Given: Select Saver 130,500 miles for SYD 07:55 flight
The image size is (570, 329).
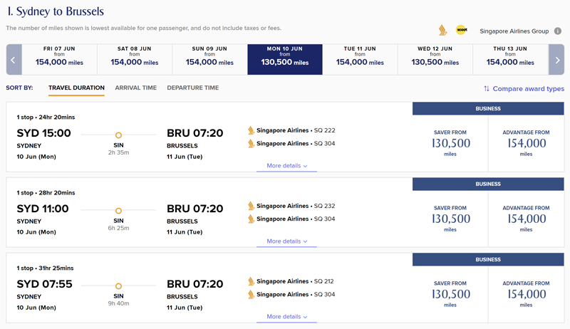Looking at the screenshot, I should (x=450, y=294).
